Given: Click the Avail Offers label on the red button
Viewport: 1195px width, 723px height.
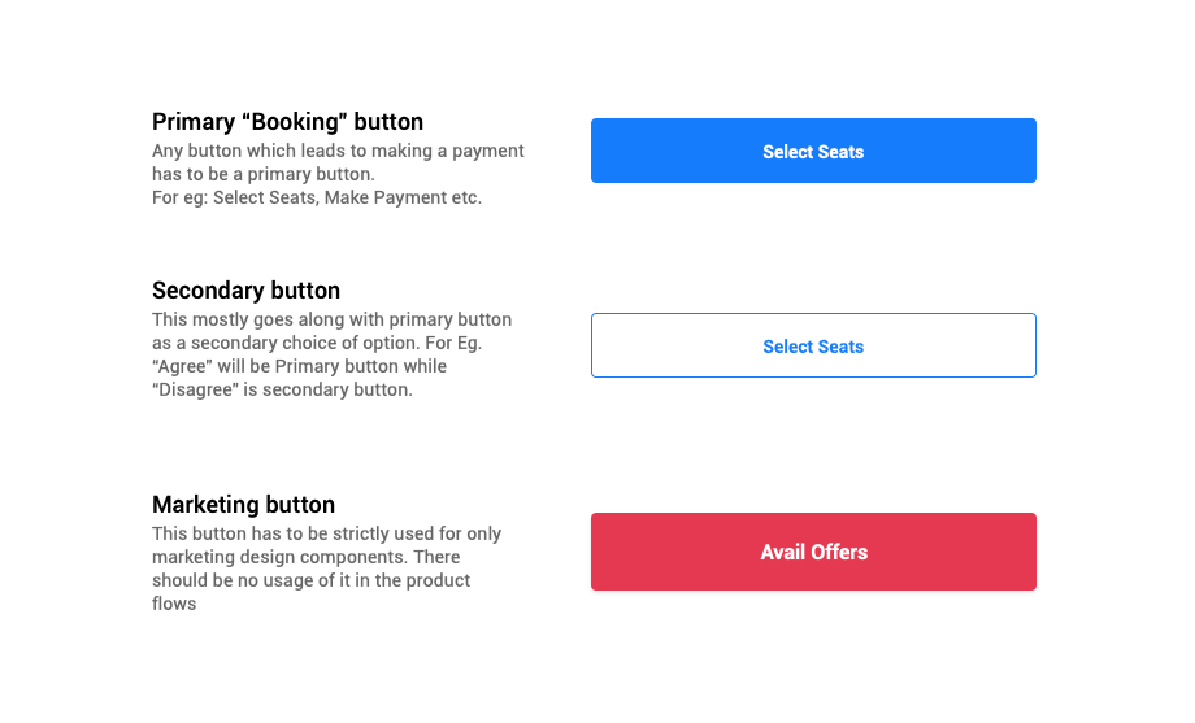Looking at the screenshot, I should (814, 552).
